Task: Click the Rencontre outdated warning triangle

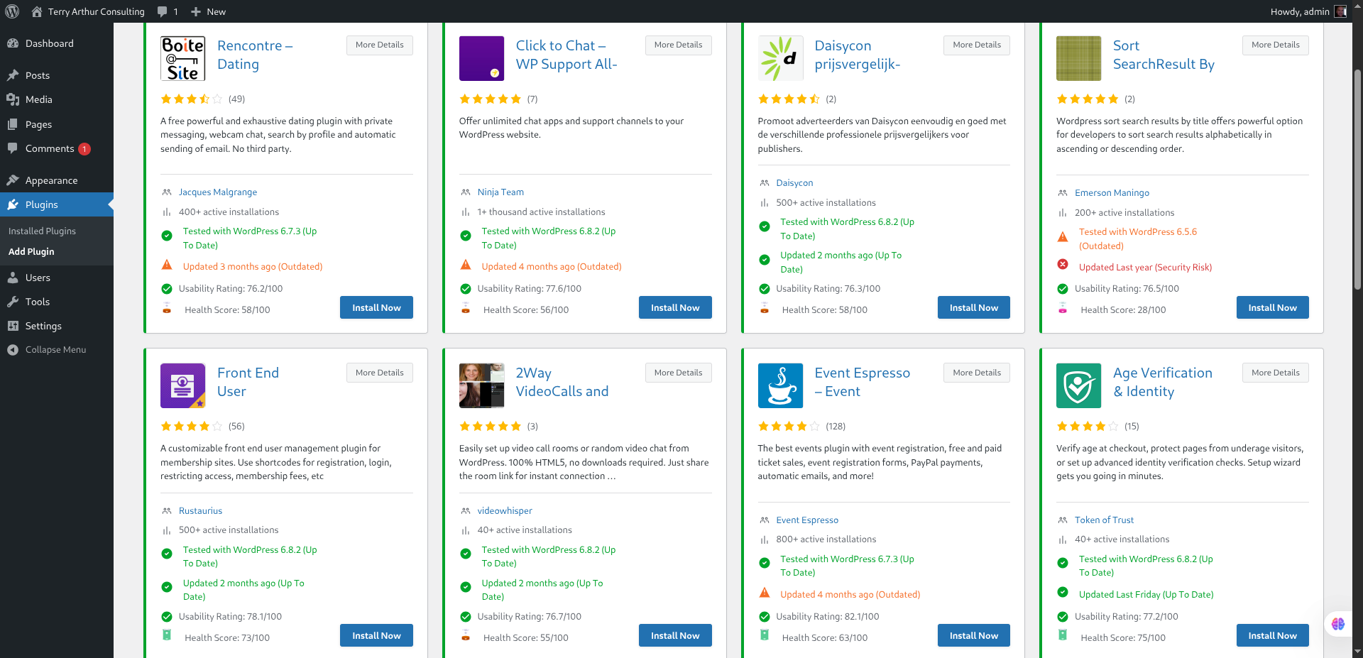Action: click(167, 265)
